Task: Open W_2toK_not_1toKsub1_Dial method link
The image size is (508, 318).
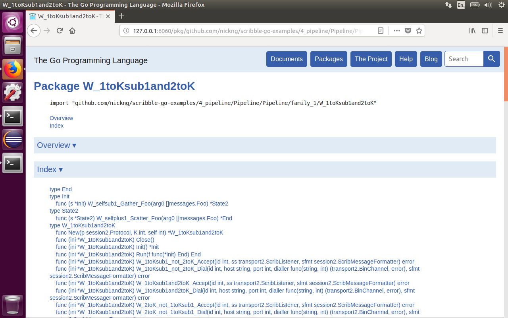Action: tap(235, 314)
